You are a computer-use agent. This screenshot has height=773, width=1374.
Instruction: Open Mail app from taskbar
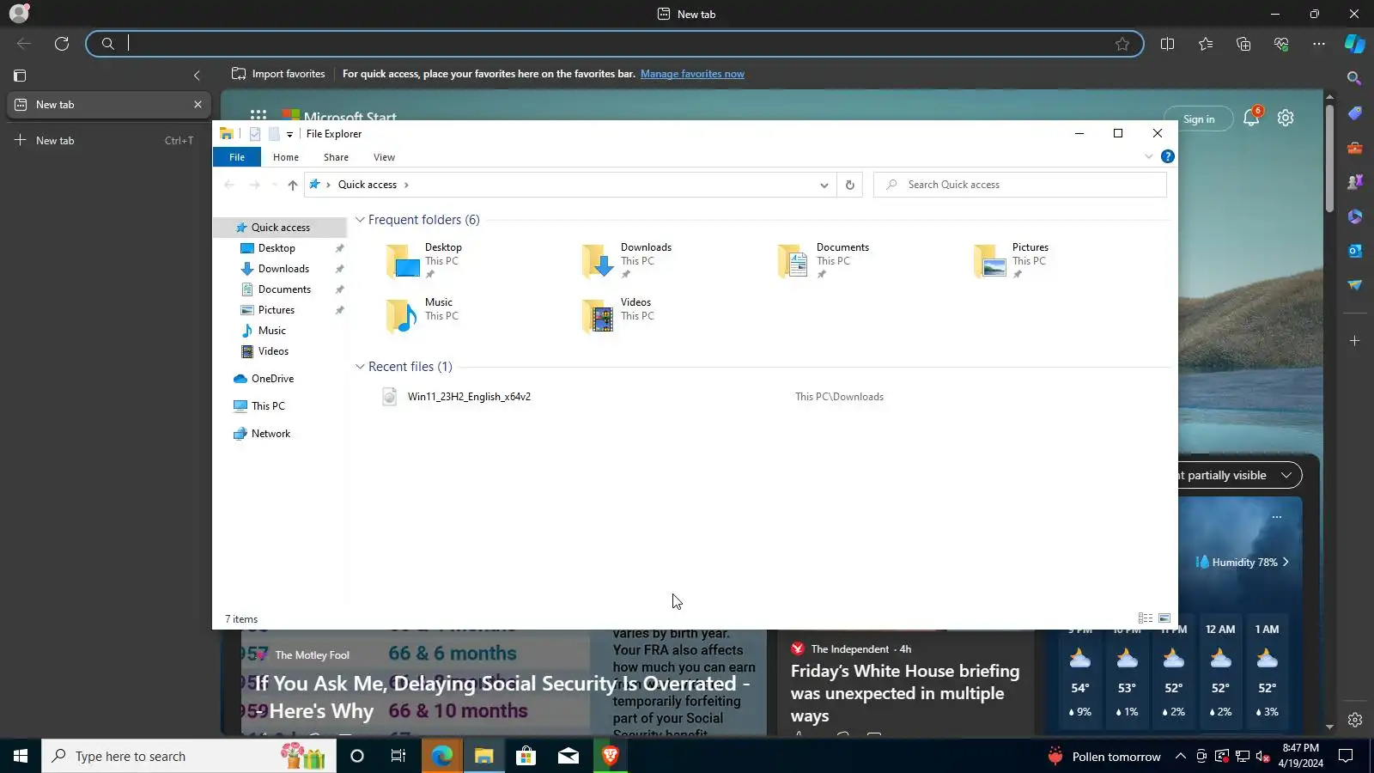coord(568,756)
